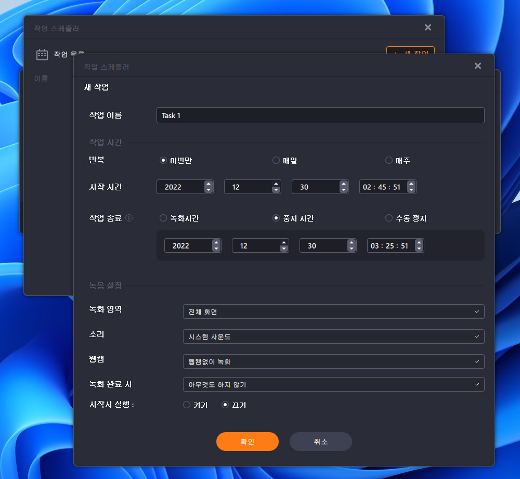The height and width of the screenshot is (479, 520).
Task: Decrease start clock 02:45:51 with down arrow
Action: [411, 190]
